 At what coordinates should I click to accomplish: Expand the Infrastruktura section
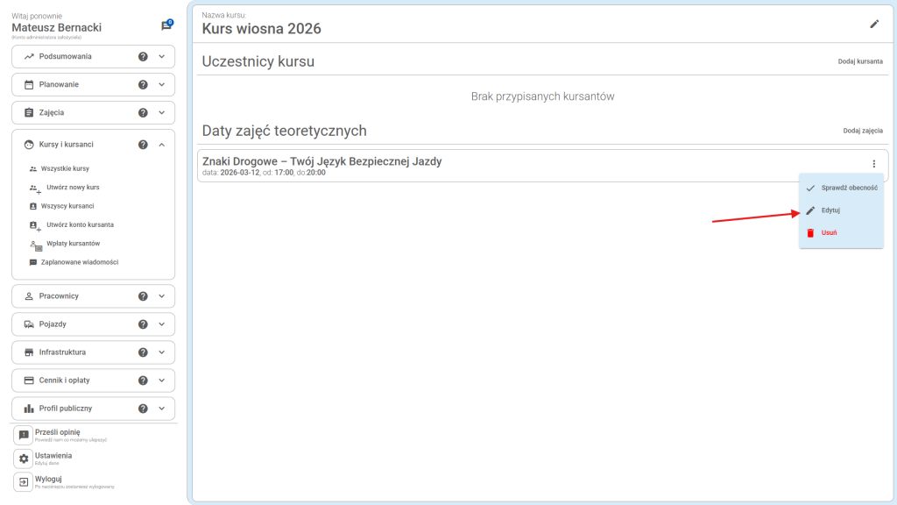161,352
